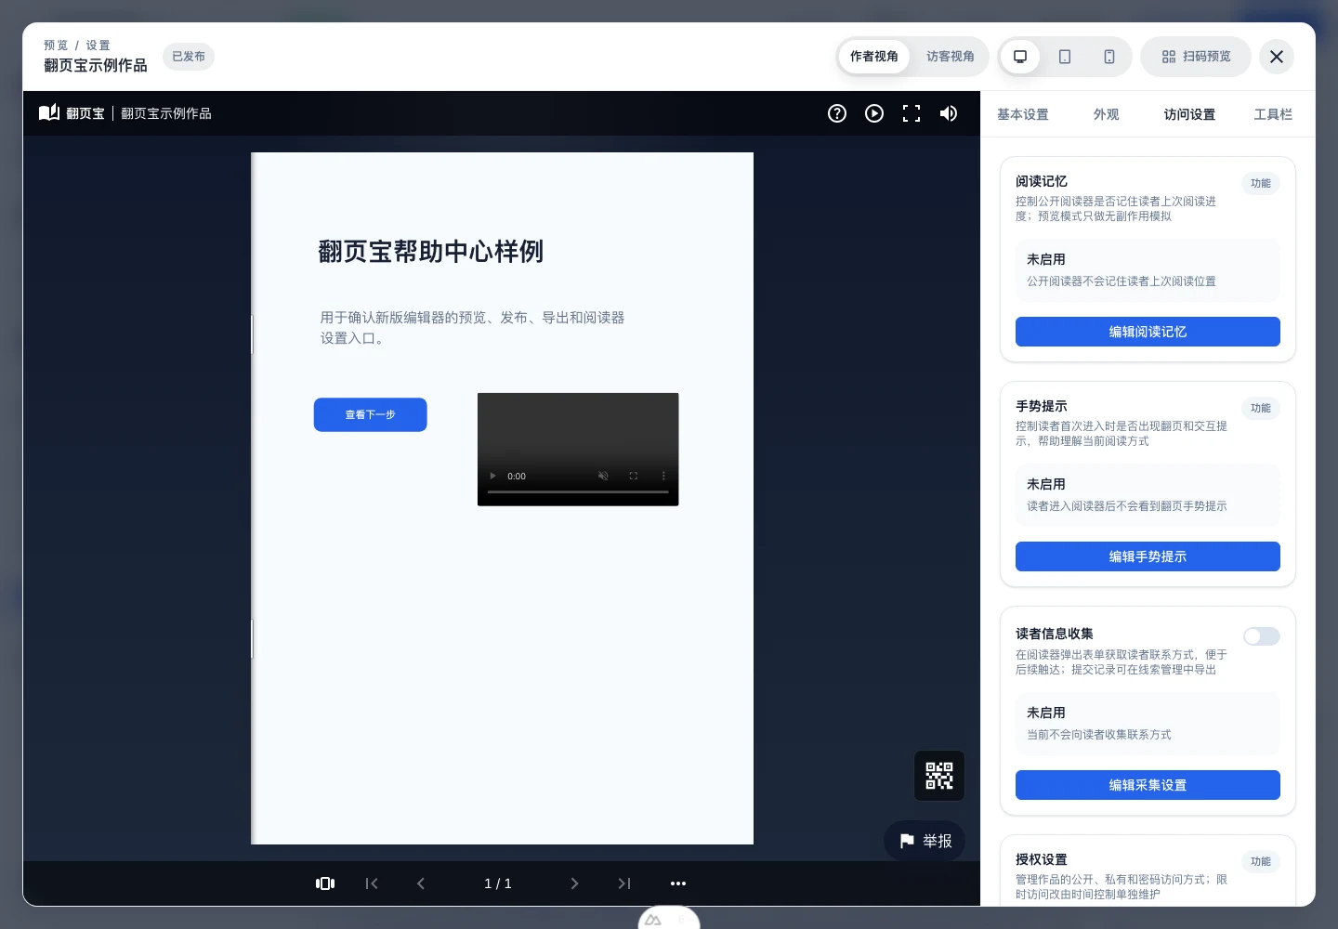
Task: Click 查看下一步 button on the page
Action: (371, 414)
